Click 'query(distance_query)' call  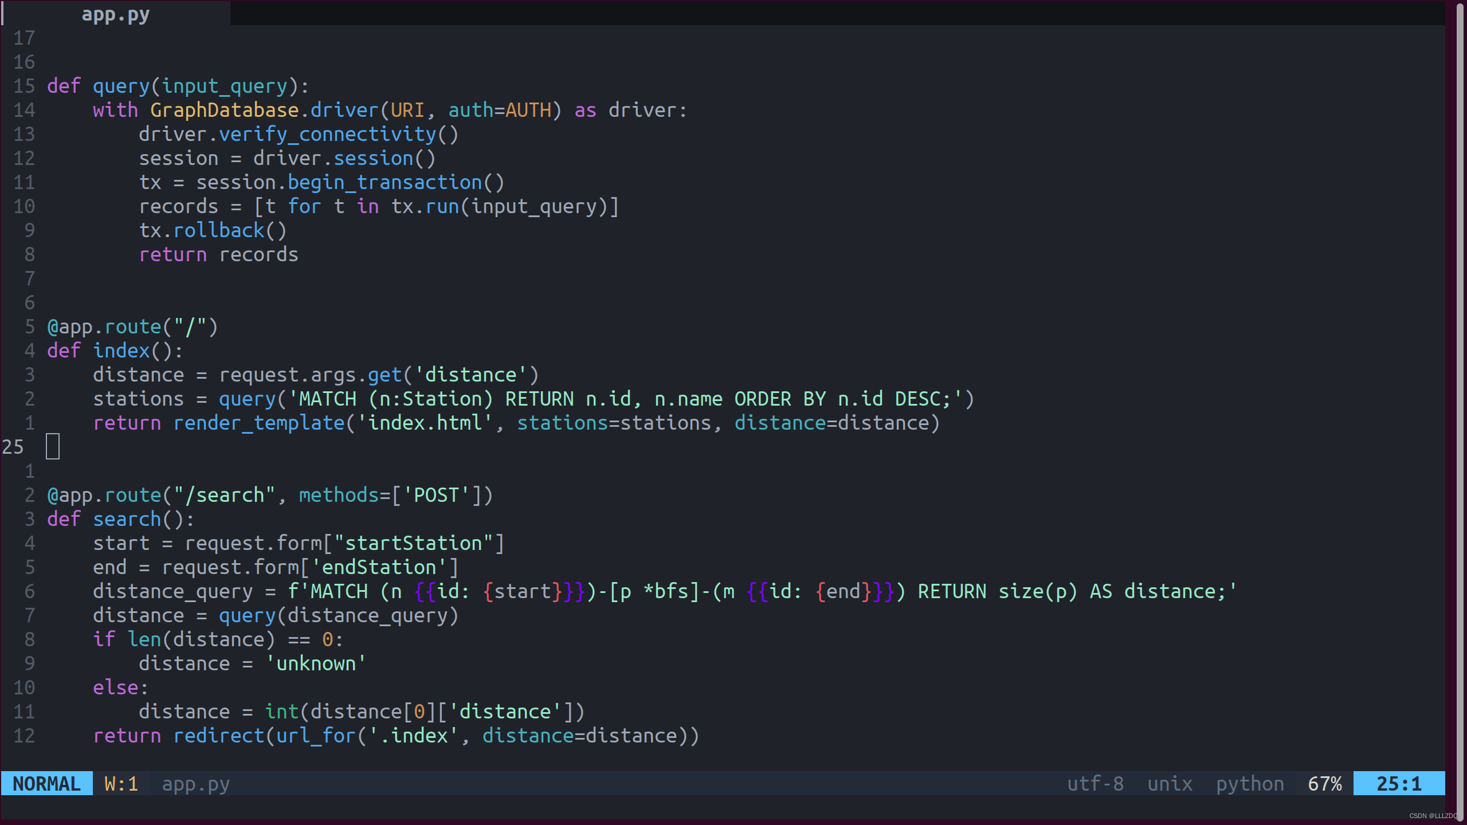(339, 615)
